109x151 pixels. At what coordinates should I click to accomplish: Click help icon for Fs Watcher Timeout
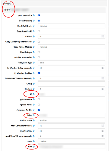[34, 79]
